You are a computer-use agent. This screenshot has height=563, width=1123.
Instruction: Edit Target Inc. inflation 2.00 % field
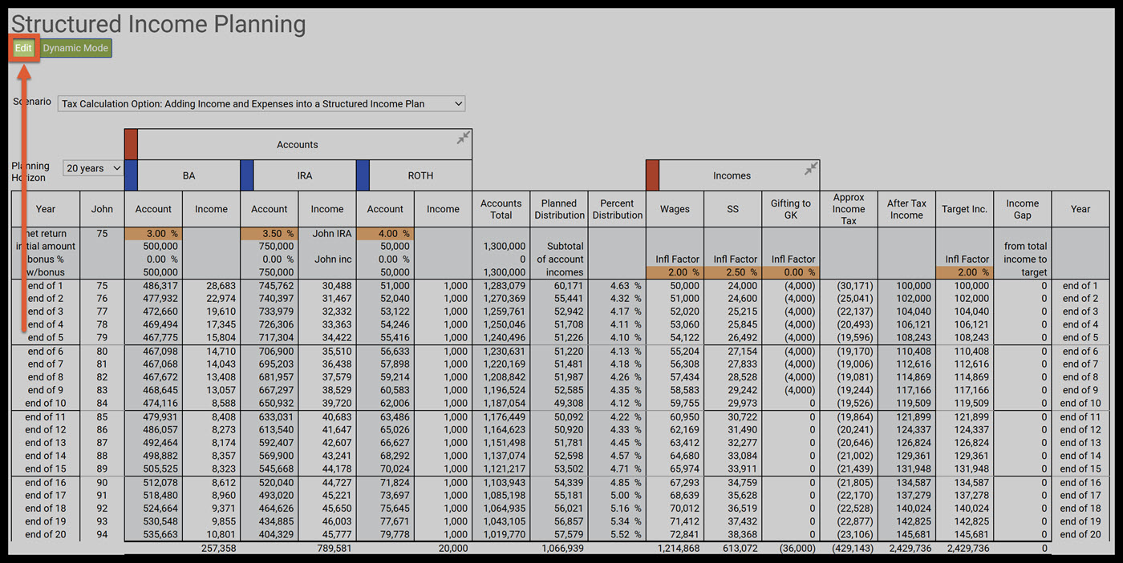[965, 272]
